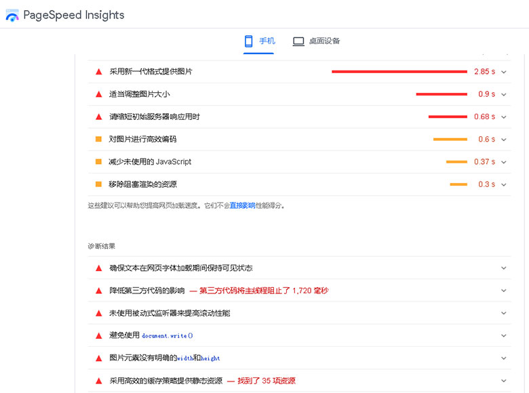Click the 0.37 s orange savings bar

tap(456, 162)
